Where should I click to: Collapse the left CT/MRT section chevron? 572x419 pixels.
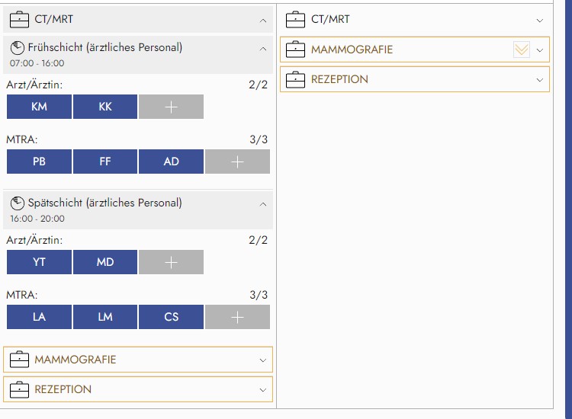[263, 21]
